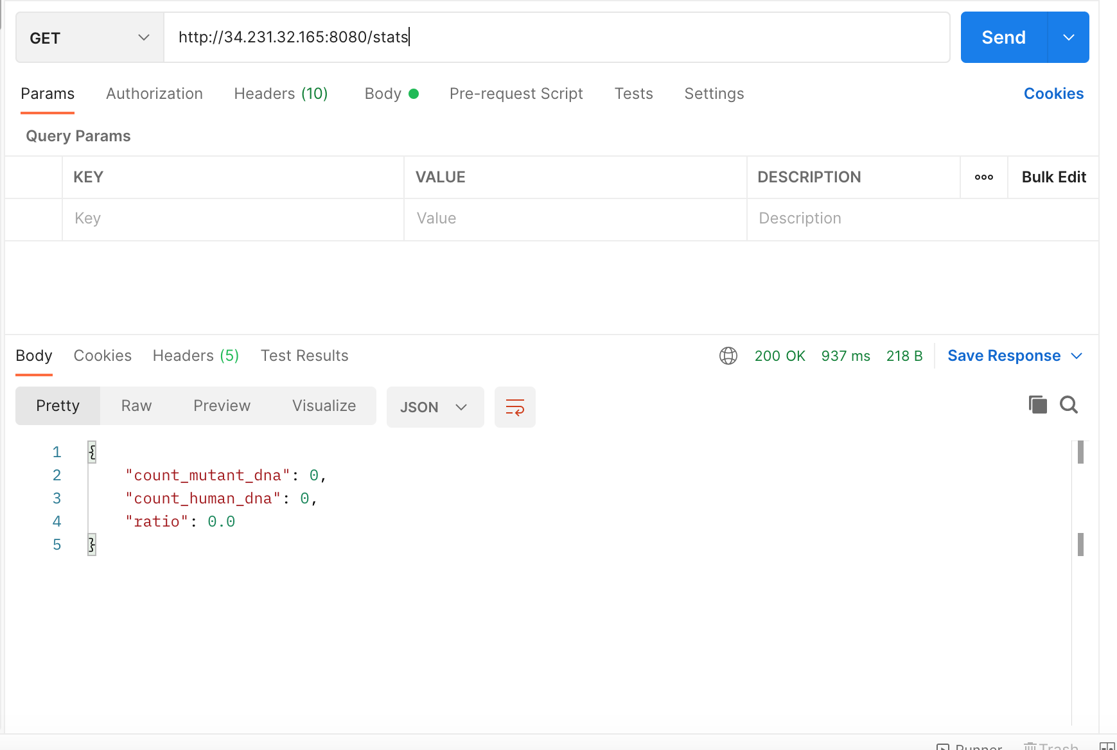Open query params more-options menu

pyautogui.click(x=983, y=177)
